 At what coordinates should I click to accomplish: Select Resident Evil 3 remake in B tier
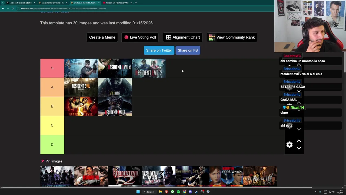pos(115,106)
